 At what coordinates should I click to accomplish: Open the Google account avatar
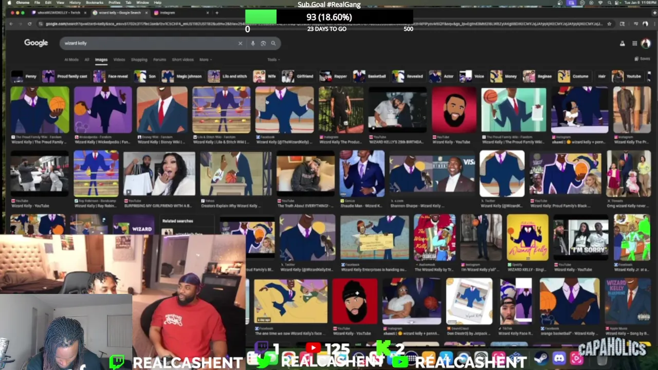[x=646, y=44]
